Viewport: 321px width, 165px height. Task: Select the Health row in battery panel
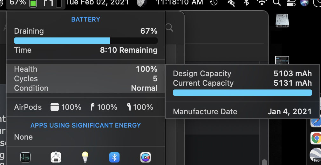(x=86, y=69)
